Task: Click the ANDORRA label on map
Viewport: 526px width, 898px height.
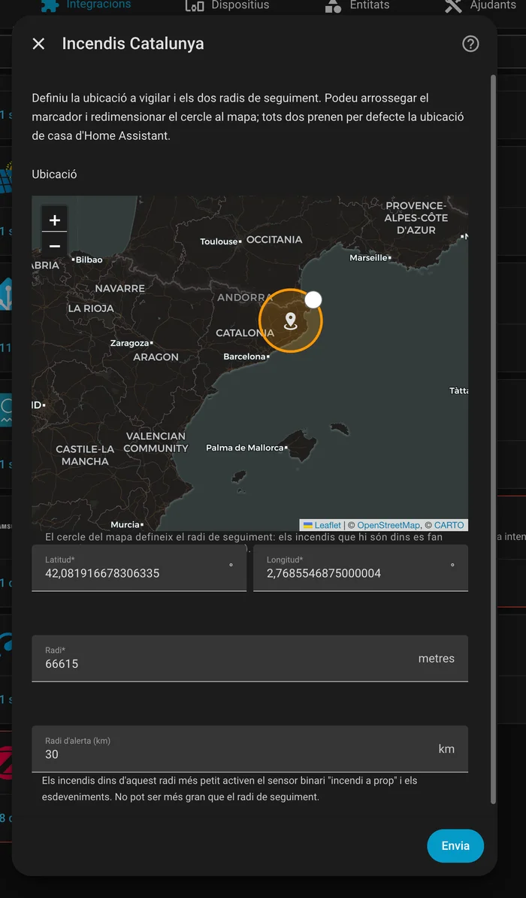Action: [x=245, y=297]
